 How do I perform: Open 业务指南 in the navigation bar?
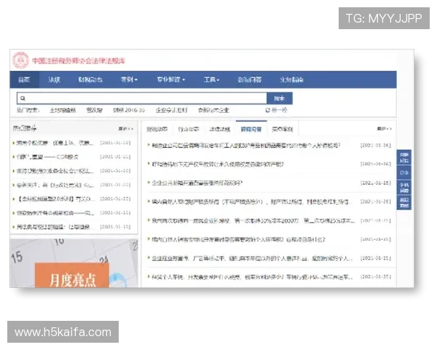click(x=291, y=79)
